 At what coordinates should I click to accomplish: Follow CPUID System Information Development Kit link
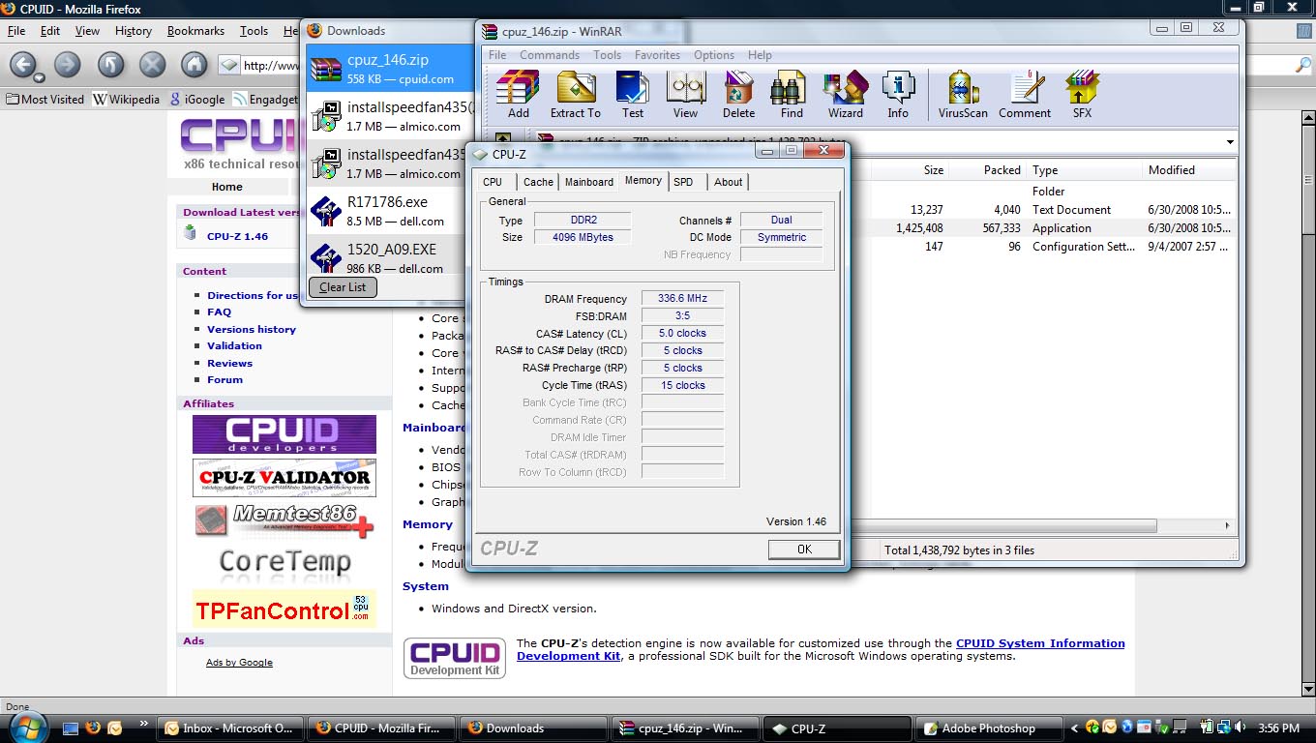pos(821,649)
